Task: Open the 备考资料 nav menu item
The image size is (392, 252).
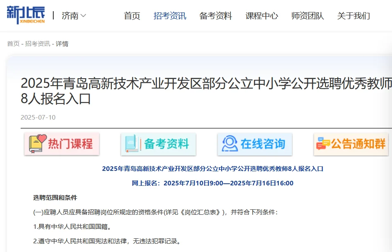Action: pyautogui.click(x=216, y=16)
